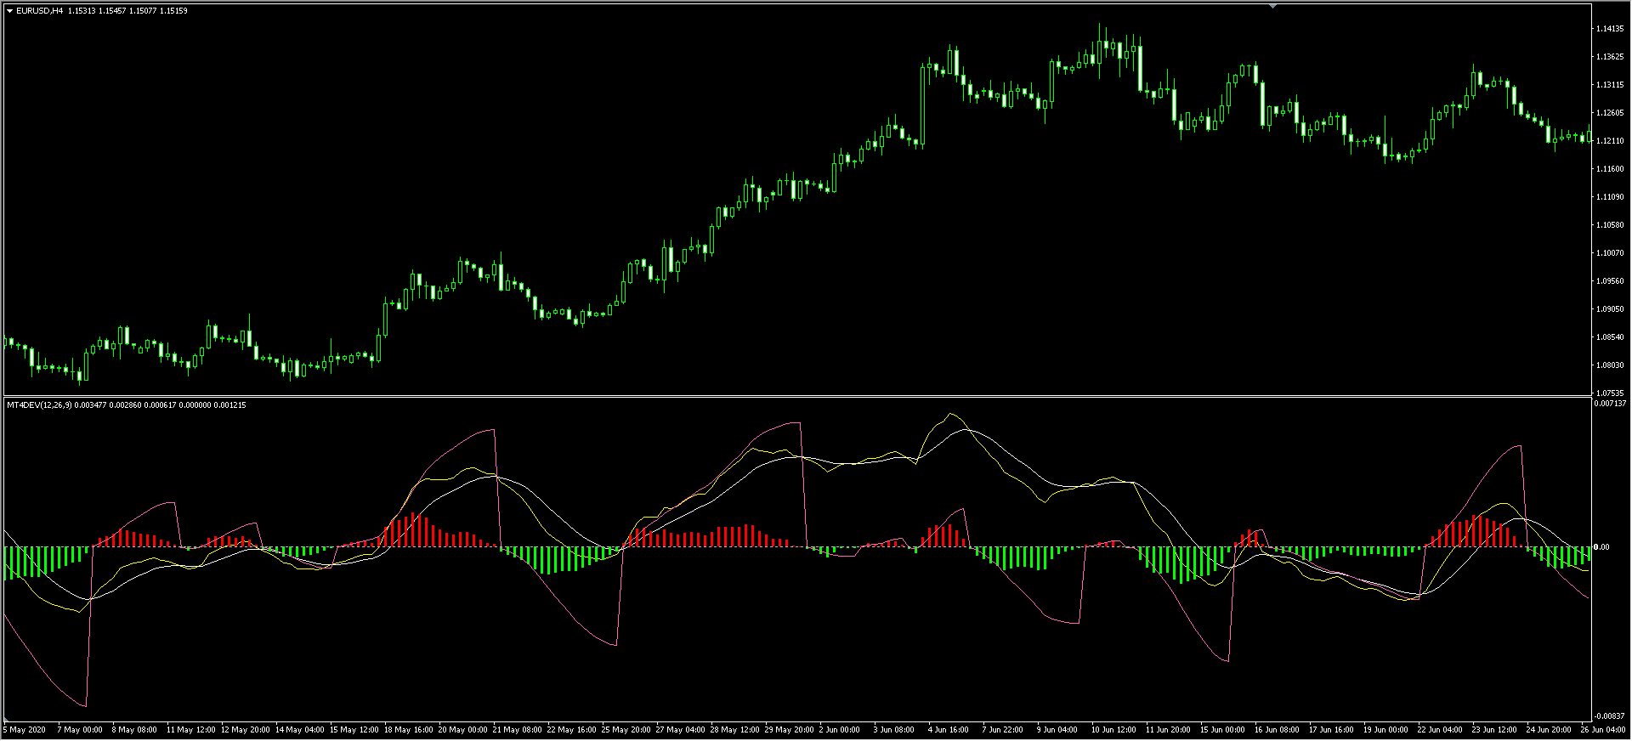1632x741 pixels.
Task: Click the 1.09050 price axis value
Action: (x=1610, y=309)
